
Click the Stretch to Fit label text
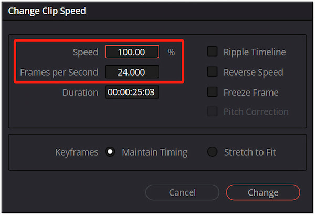click(250, 152)
